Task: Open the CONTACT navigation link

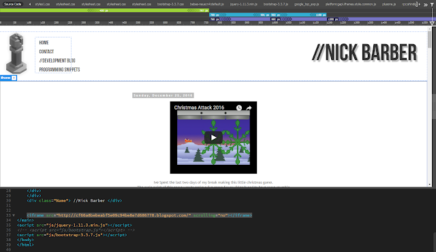Action: [46, 52]
